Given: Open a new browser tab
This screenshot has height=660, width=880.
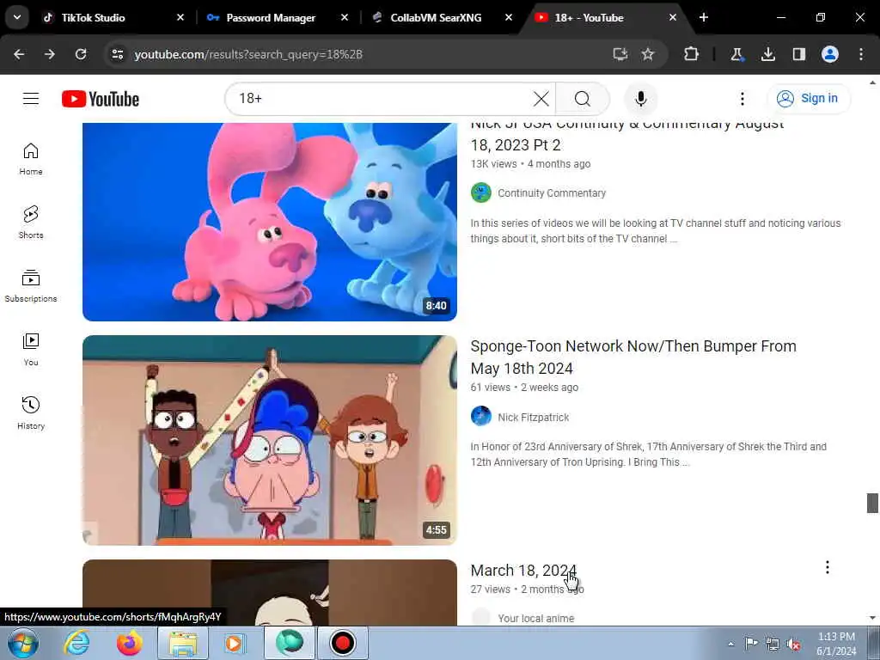Looking at the screenshot, I should pyautogui.click(x=704, y=18).
